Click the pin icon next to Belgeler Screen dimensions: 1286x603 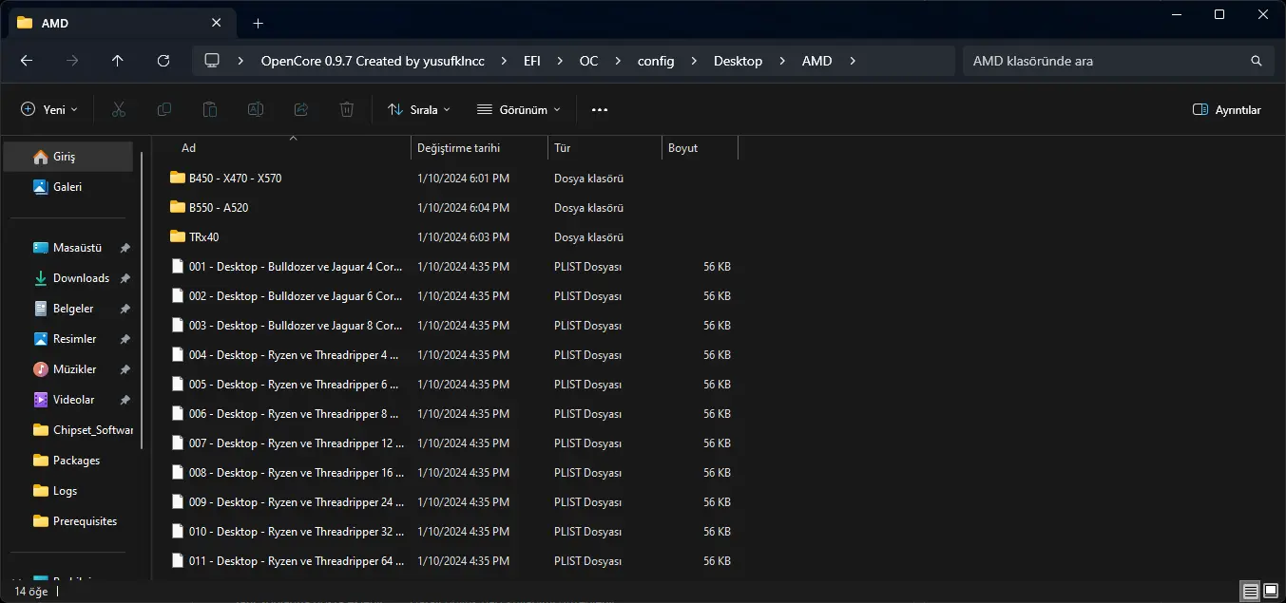(x=125, y=309)
